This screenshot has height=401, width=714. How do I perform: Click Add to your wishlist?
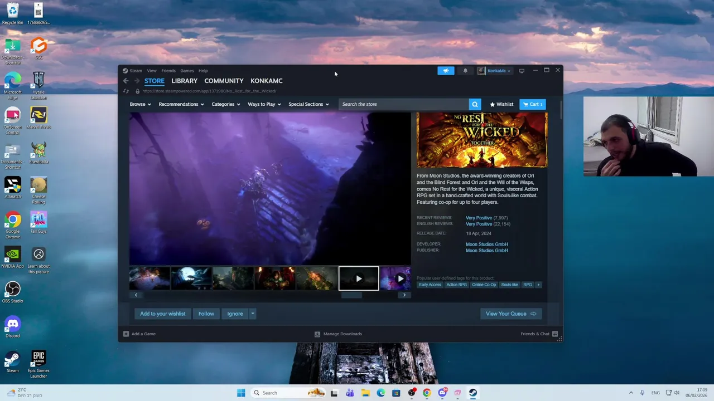162,314
